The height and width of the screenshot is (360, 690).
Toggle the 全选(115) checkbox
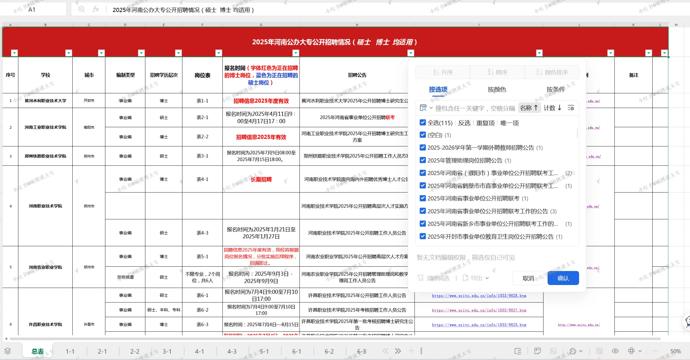[423, 123]
